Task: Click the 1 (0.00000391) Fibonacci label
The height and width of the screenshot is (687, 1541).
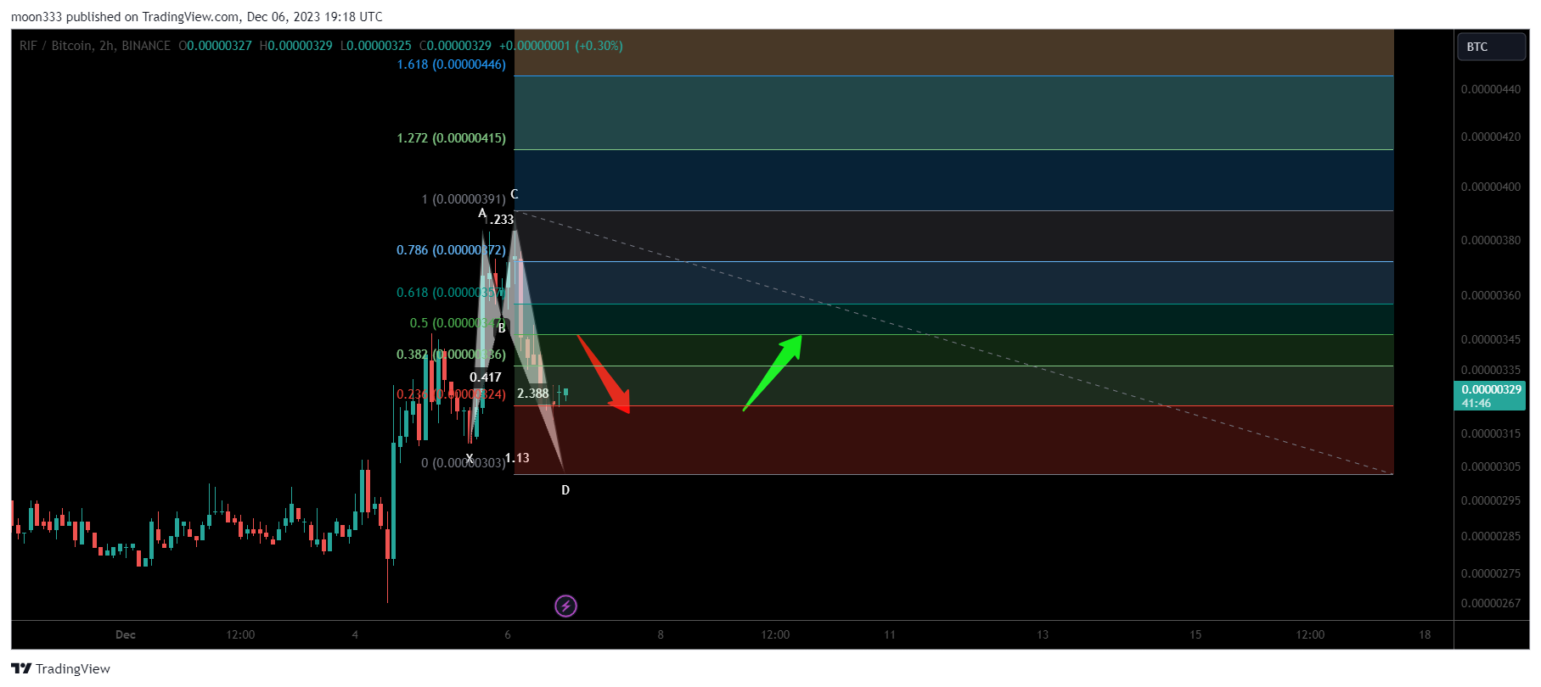Action: [464, 199]
